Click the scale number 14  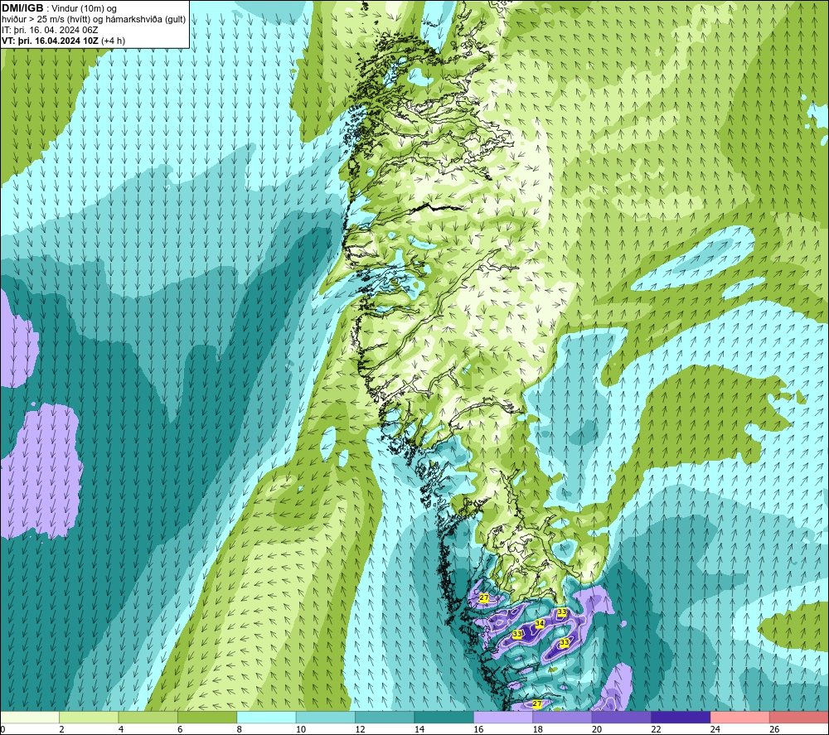(x=419, y=729)
